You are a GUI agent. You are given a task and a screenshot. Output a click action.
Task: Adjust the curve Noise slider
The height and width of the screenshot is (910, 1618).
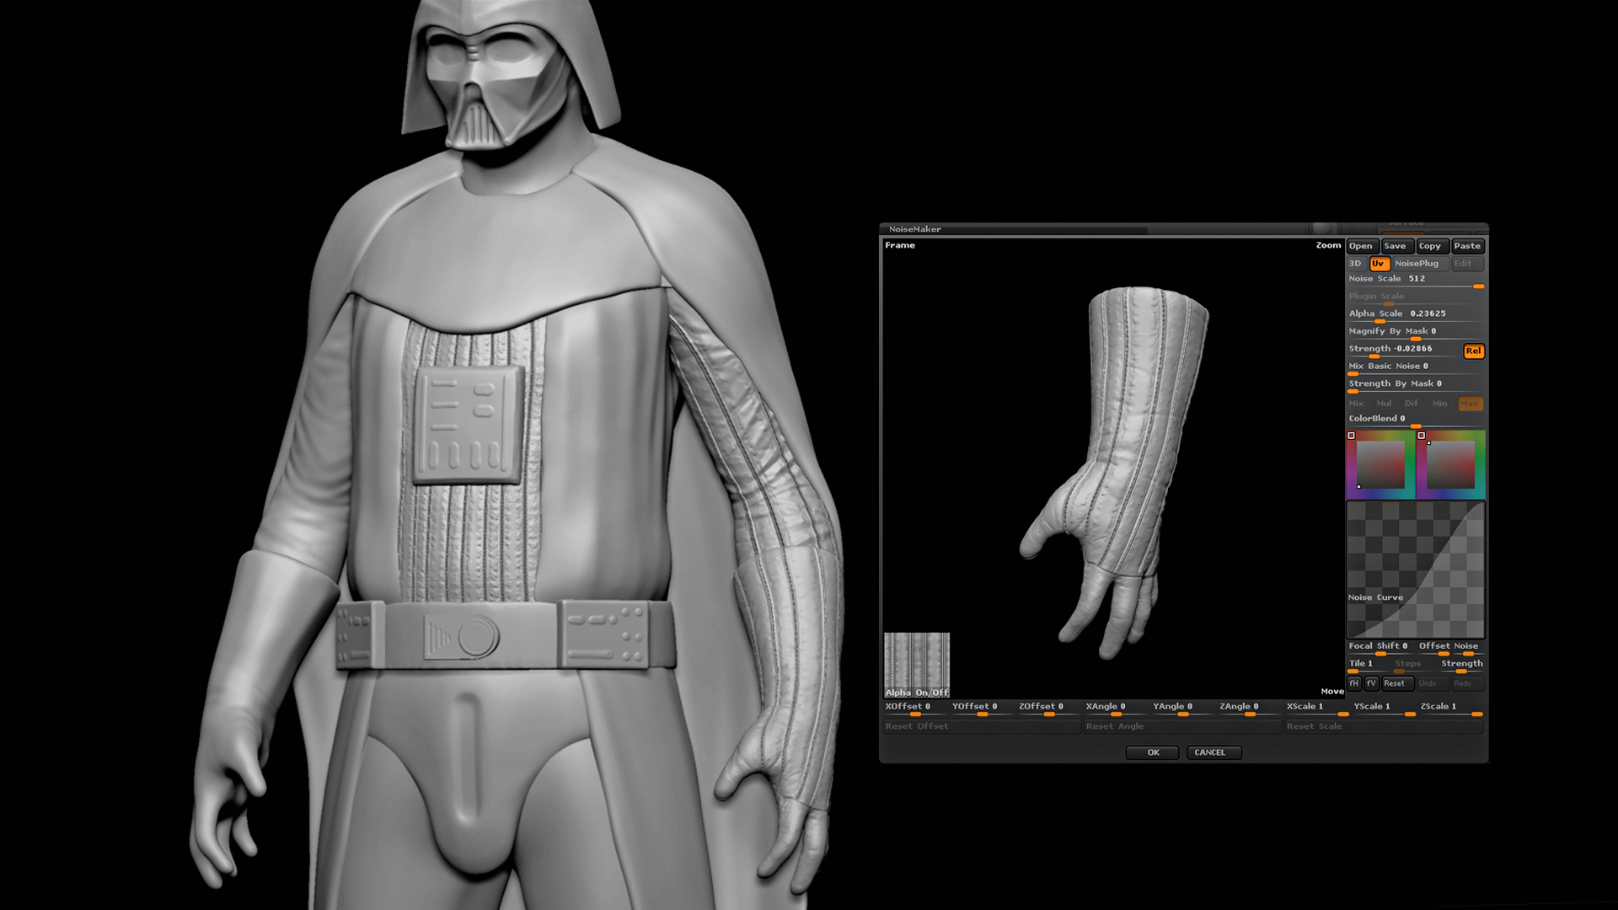click(x=1467, y=648)
